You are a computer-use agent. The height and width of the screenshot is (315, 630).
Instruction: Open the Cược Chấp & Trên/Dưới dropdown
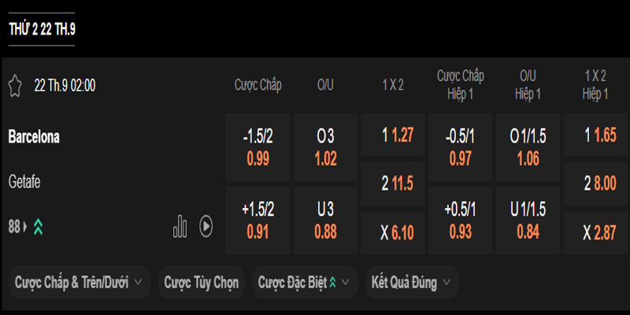point(79,281)
